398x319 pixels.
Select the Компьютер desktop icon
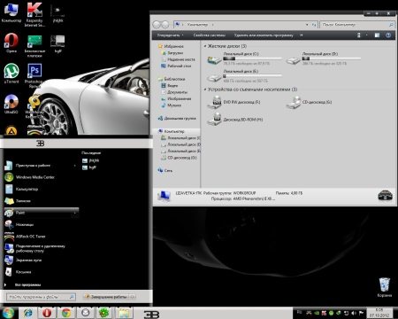[x=11, y=12]
